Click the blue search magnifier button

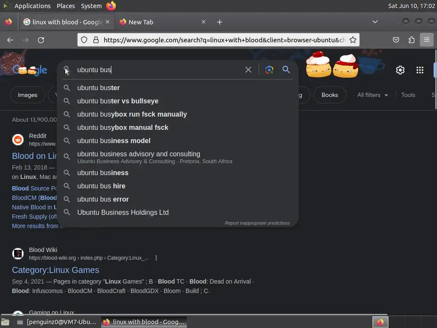[286, 70]
